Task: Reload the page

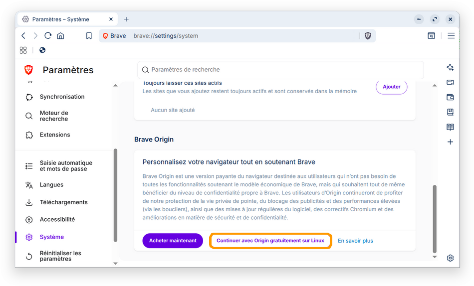Action: [x=48, y=36]
